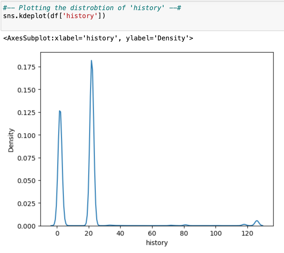The image size is (284, 253).
Task: Click the tallest density peak near 20
Action: [x=91, y=61]
